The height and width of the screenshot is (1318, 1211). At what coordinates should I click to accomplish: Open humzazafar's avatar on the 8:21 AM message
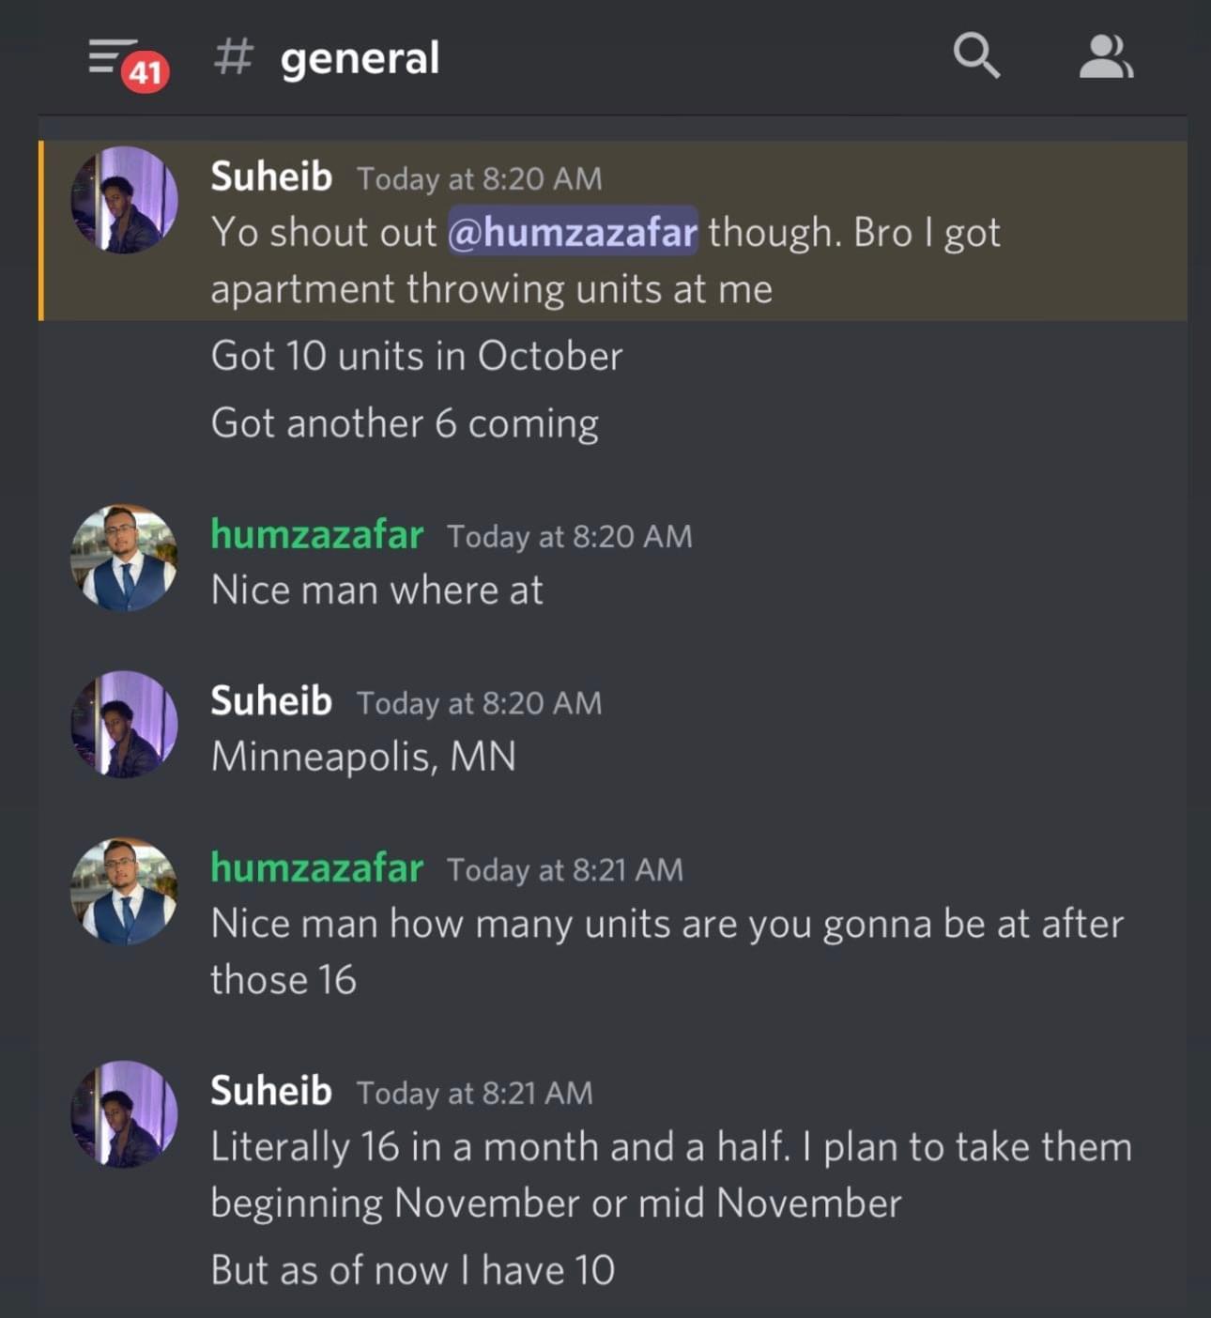click(x=125, y=891)
